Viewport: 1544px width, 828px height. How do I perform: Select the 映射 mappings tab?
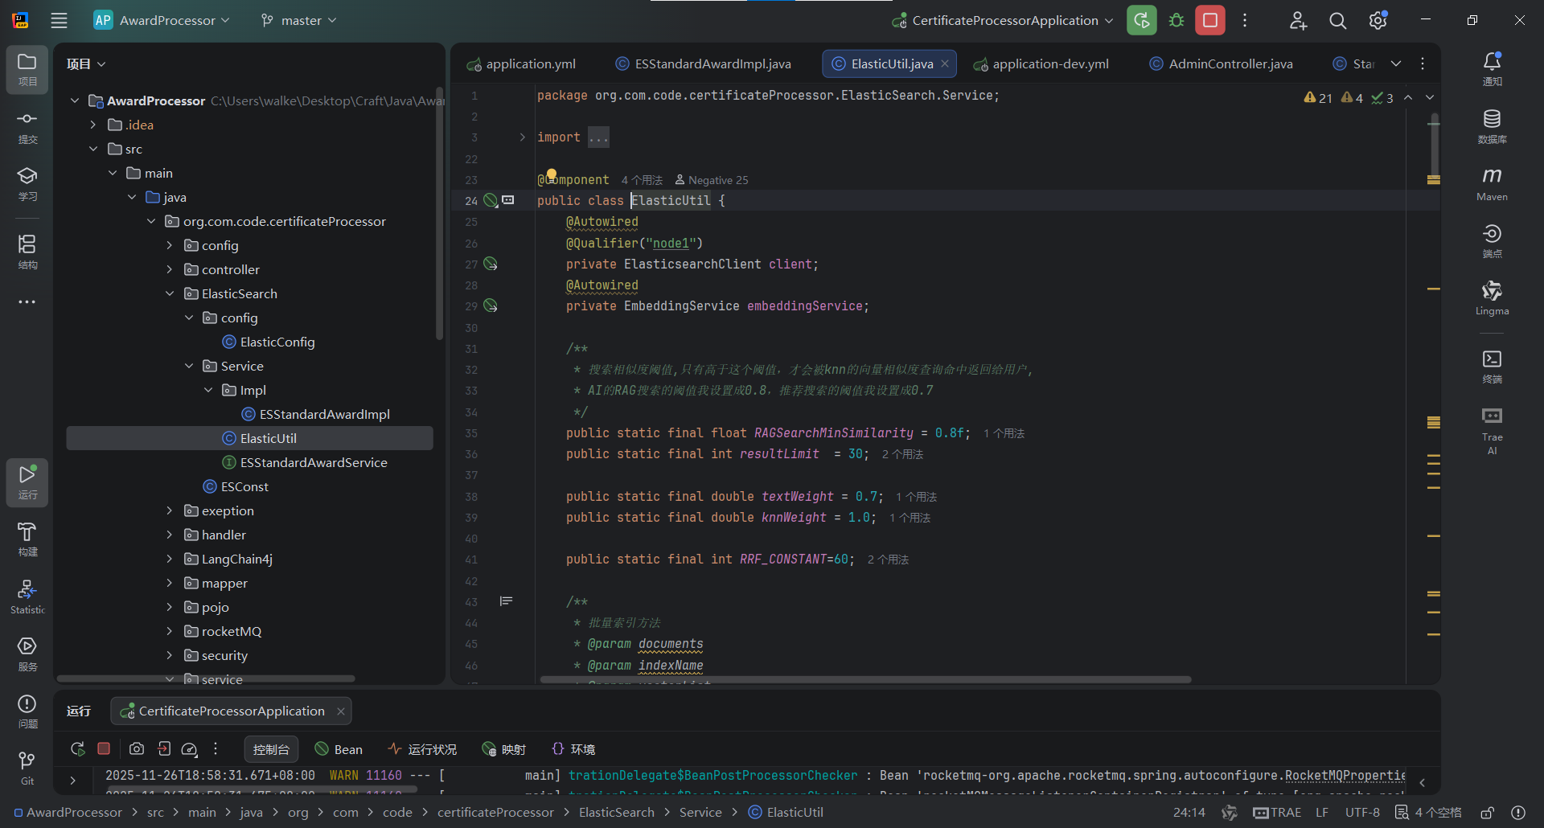coord(504,749)
